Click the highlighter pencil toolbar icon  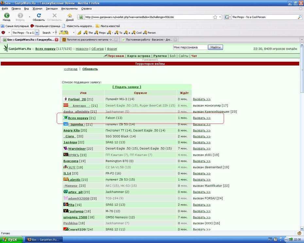tap(79, 33)
